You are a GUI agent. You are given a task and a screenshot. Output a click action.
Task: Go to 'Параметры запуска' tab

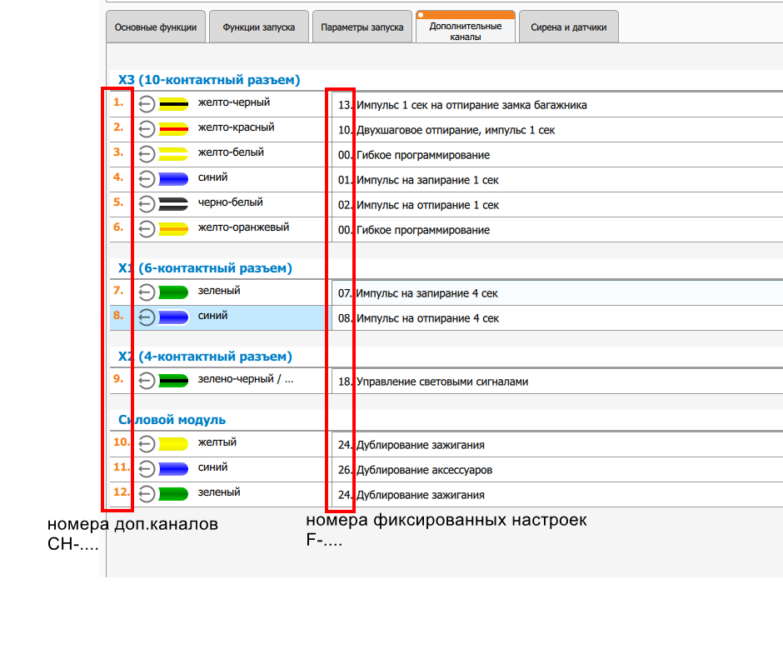[x=362, y=27]
